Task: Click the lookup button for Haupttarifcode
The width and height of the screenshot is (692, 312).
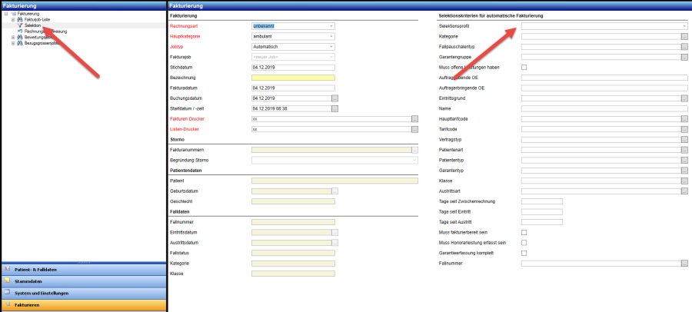Action: [684, 118]
